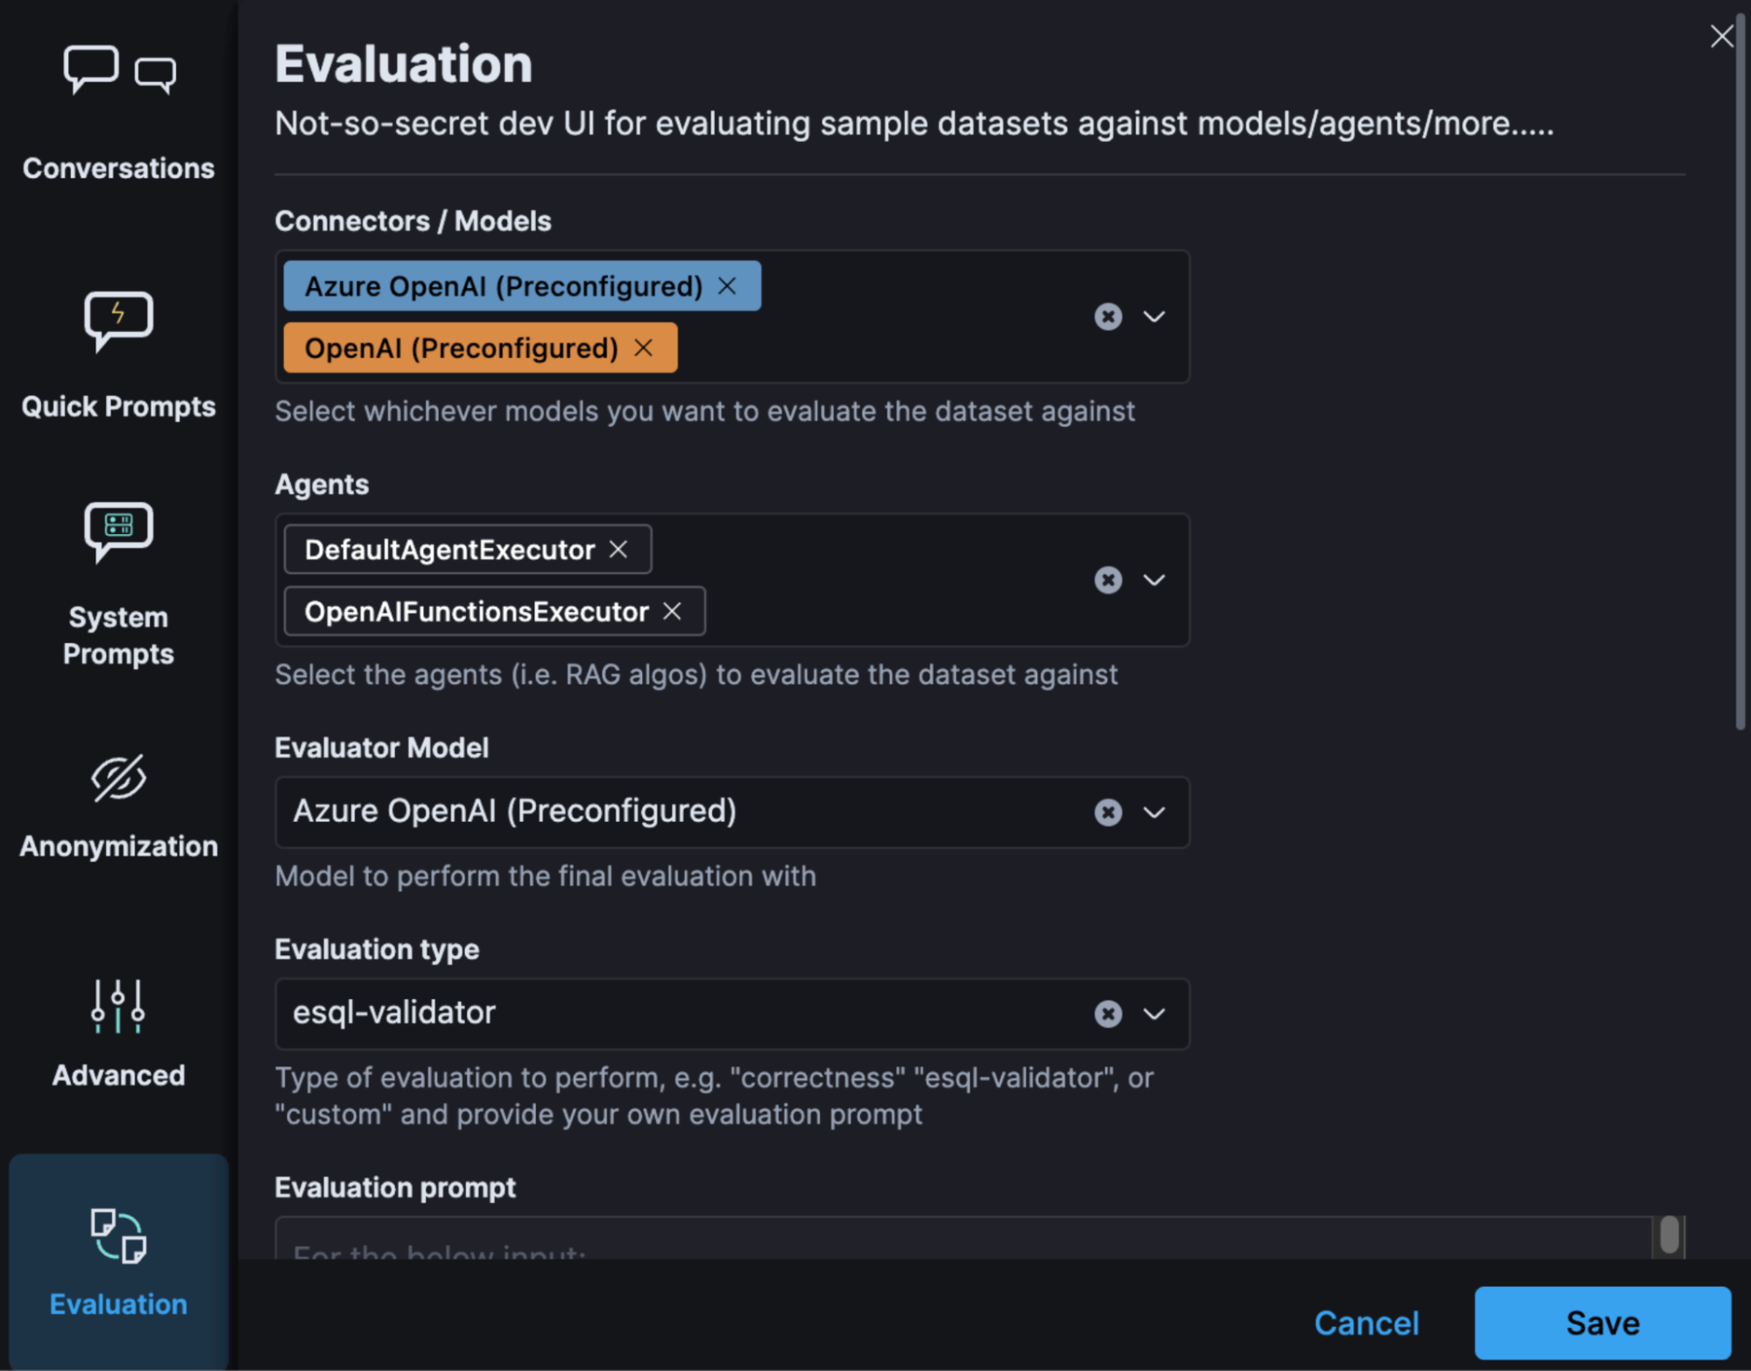Remove the Azure OpenAI (Preconfigured) connector tag
Image resolution: width=1751 pixels, height=1371 pixels.
(727, 285)
